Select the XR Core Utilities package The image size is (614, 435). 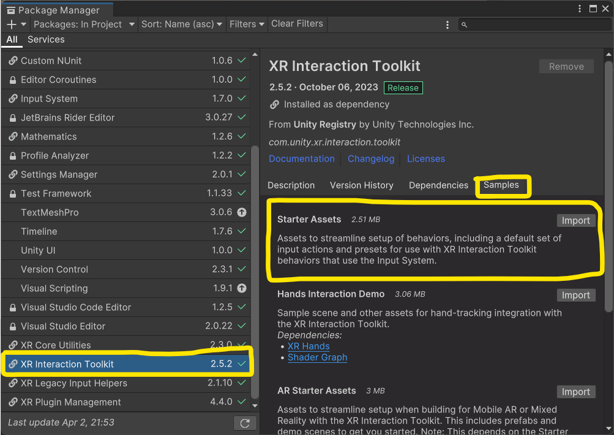pyautogui.click(x=125, y=344)
